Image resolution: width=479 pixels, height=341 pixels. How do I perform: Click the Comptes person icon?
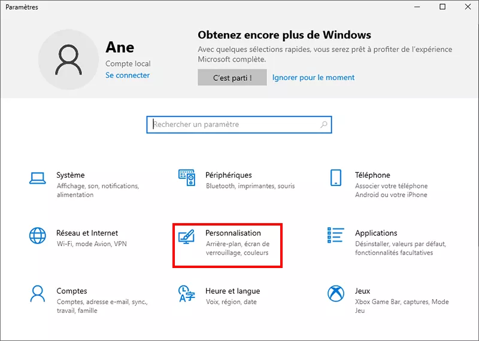coord(38,294)
